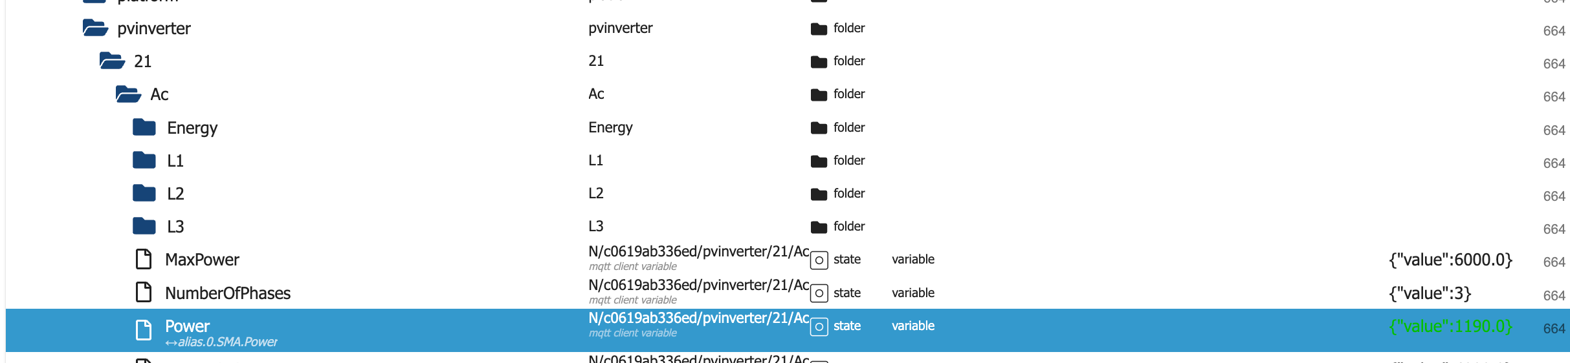Image resolution: width=1570 pixels, height=363 pixels.
Task: Collapse the pvinverter open folder icon
Action: click(x=95, y=28)
